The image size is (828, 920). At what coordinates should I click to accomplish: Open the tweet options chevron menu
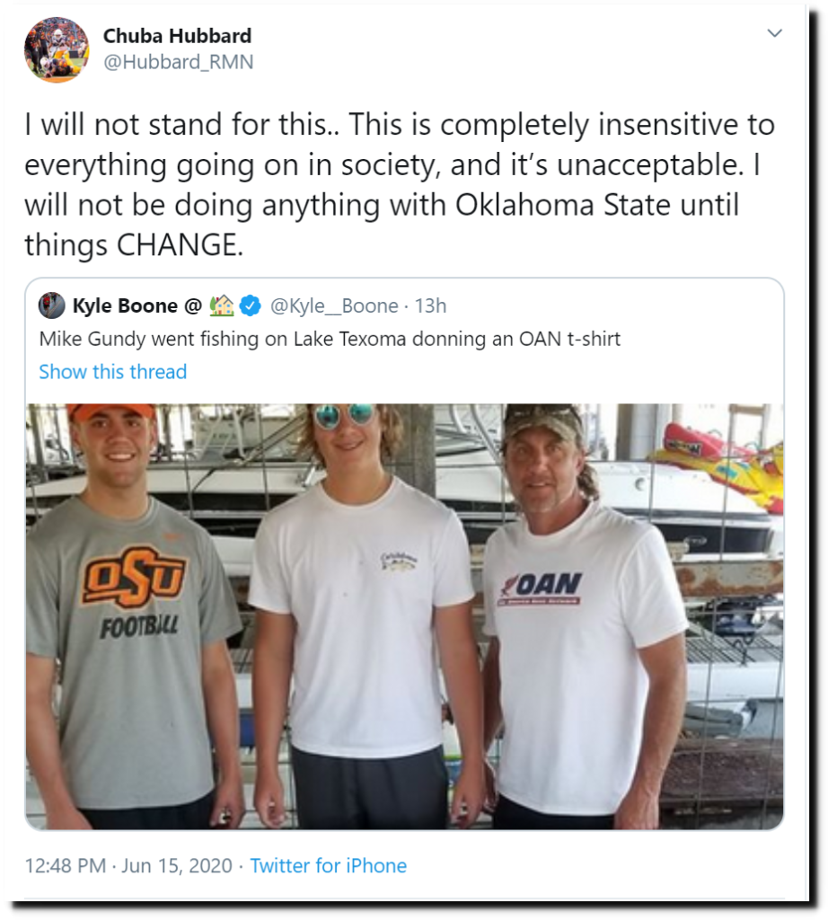[x=774, y=33]
